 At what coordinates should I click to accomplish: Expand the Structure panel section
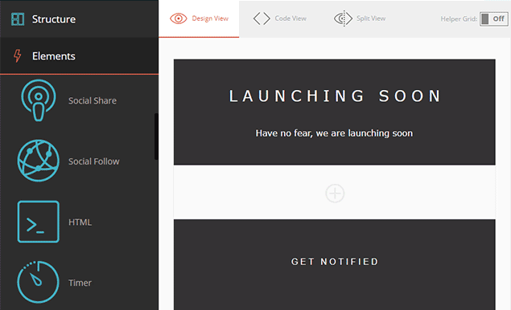[x=79, y=18]
